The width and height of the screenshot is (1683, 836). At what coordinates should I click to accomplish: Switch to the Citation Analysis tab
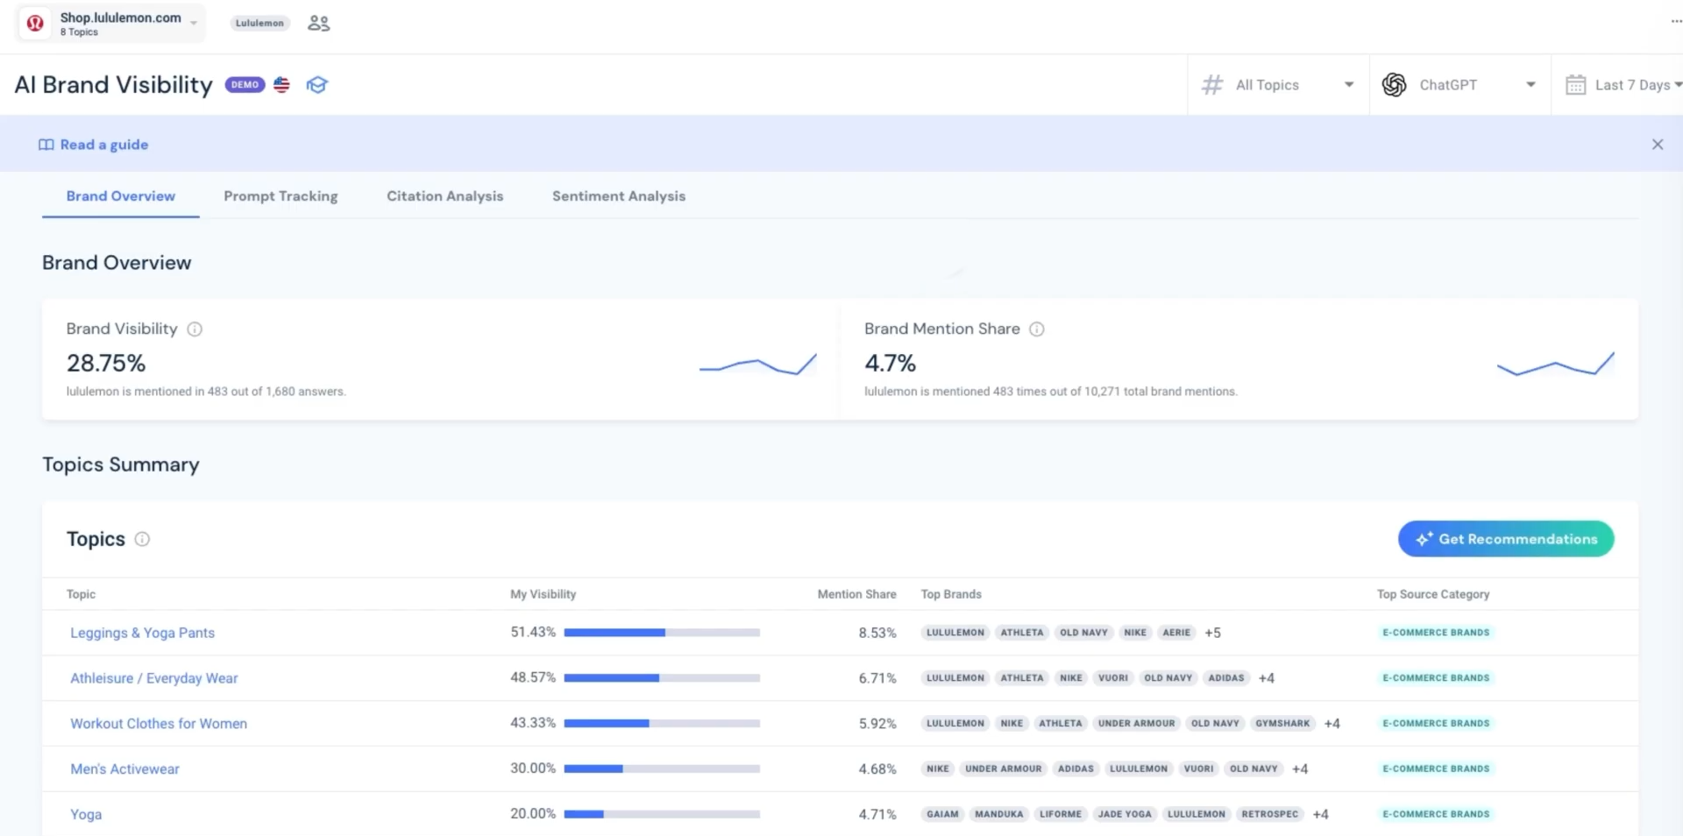click(x=445, y=196)
